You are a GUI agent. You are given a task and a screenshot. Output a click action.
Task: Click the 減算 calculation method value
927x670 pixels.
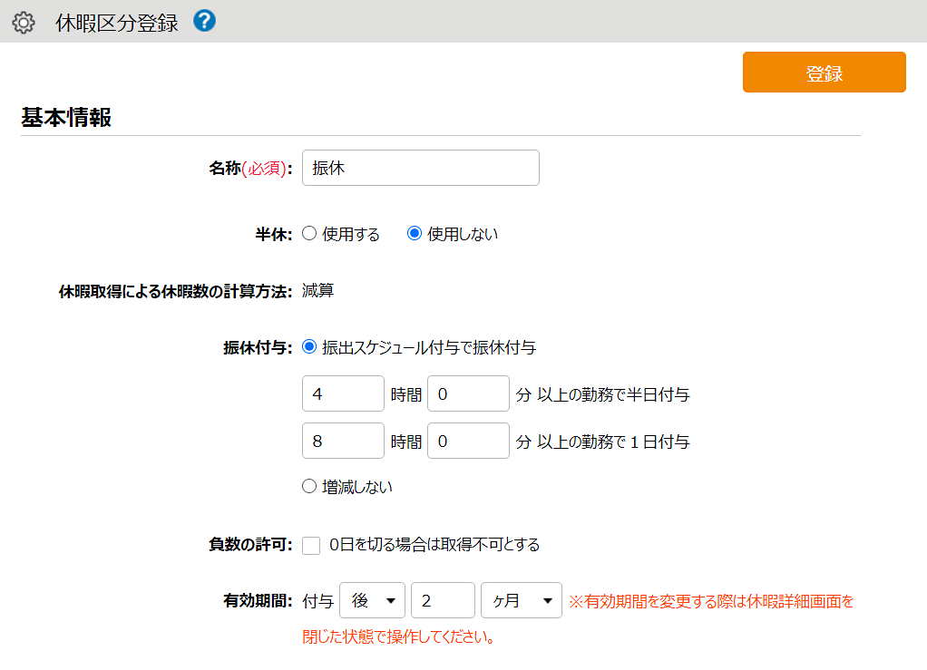click(318, 291)
